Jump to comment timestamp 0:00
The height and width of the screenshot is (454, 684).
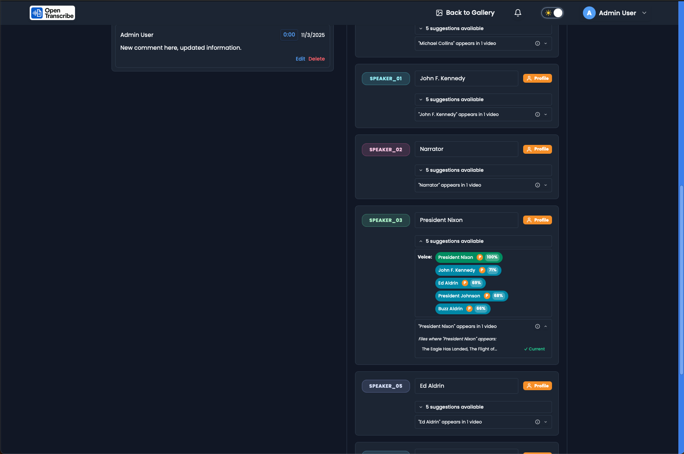point(289,35)
